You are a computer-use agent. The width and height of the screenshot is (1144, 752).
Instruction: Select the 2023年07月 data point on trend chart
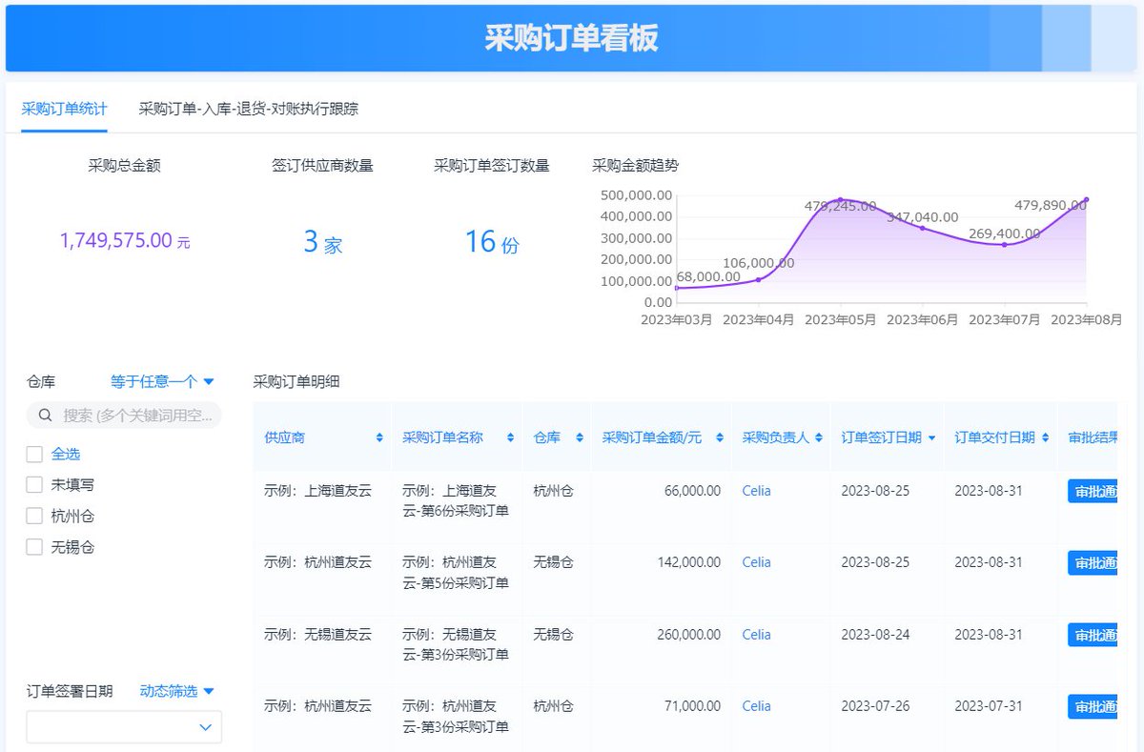(1004, 245)
